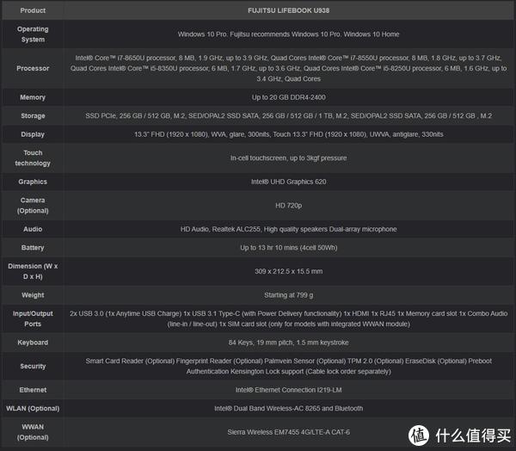The height and width of the screenshot is (451, 516).
Task: Click the 什么值得买 watermark text
Action: (x=473, y=436)
